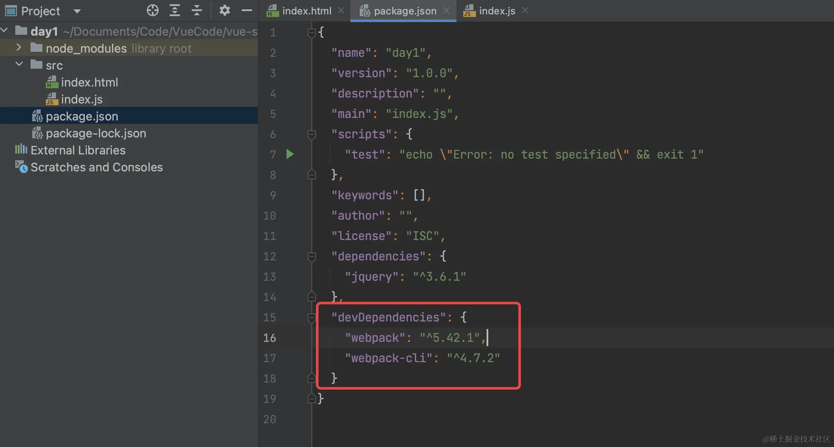Screen dimensions: 834x447
Task: Click the "license" key on line 11
Action: click(361, 236)
